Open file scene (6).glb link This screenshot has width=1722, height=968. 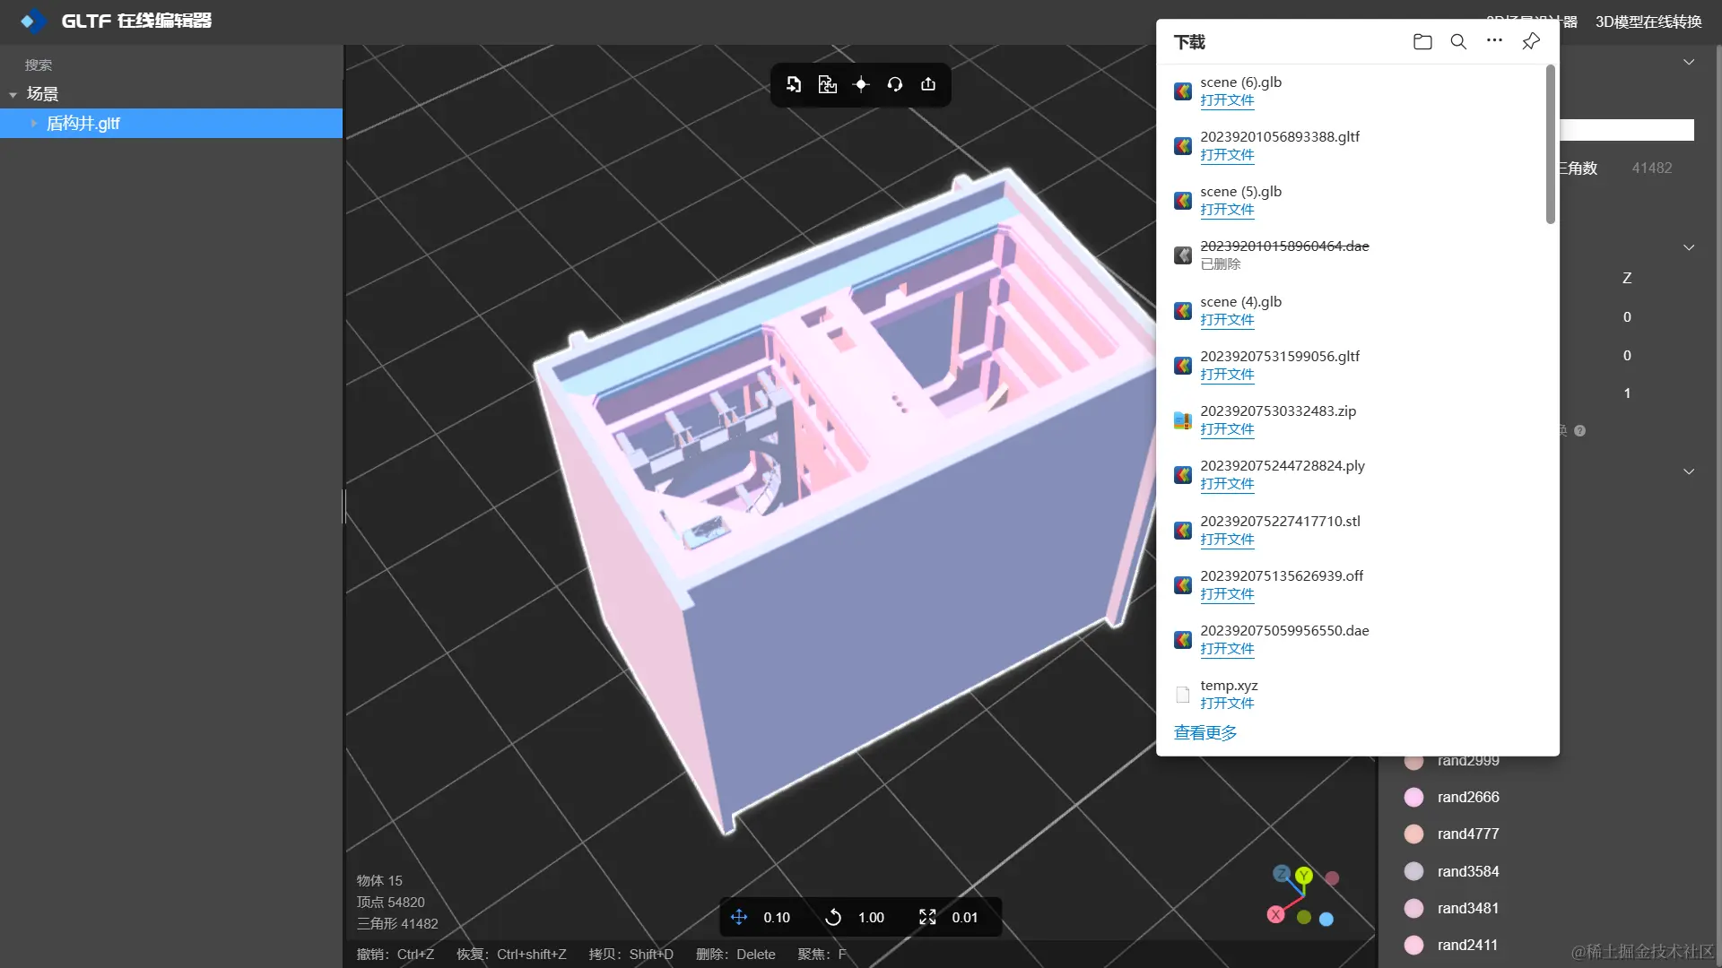1227,100
